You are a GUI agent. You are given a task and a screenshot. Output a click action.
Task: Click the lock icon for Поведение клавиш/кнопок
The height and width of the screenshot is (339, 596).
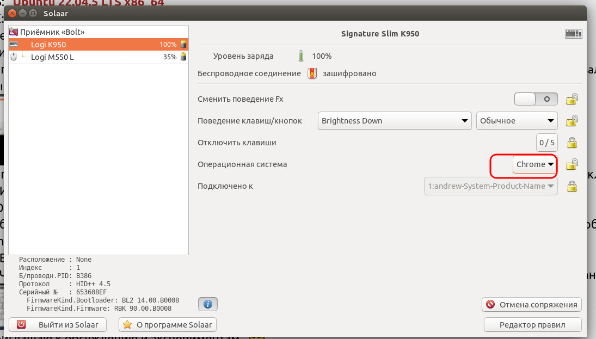572,121
